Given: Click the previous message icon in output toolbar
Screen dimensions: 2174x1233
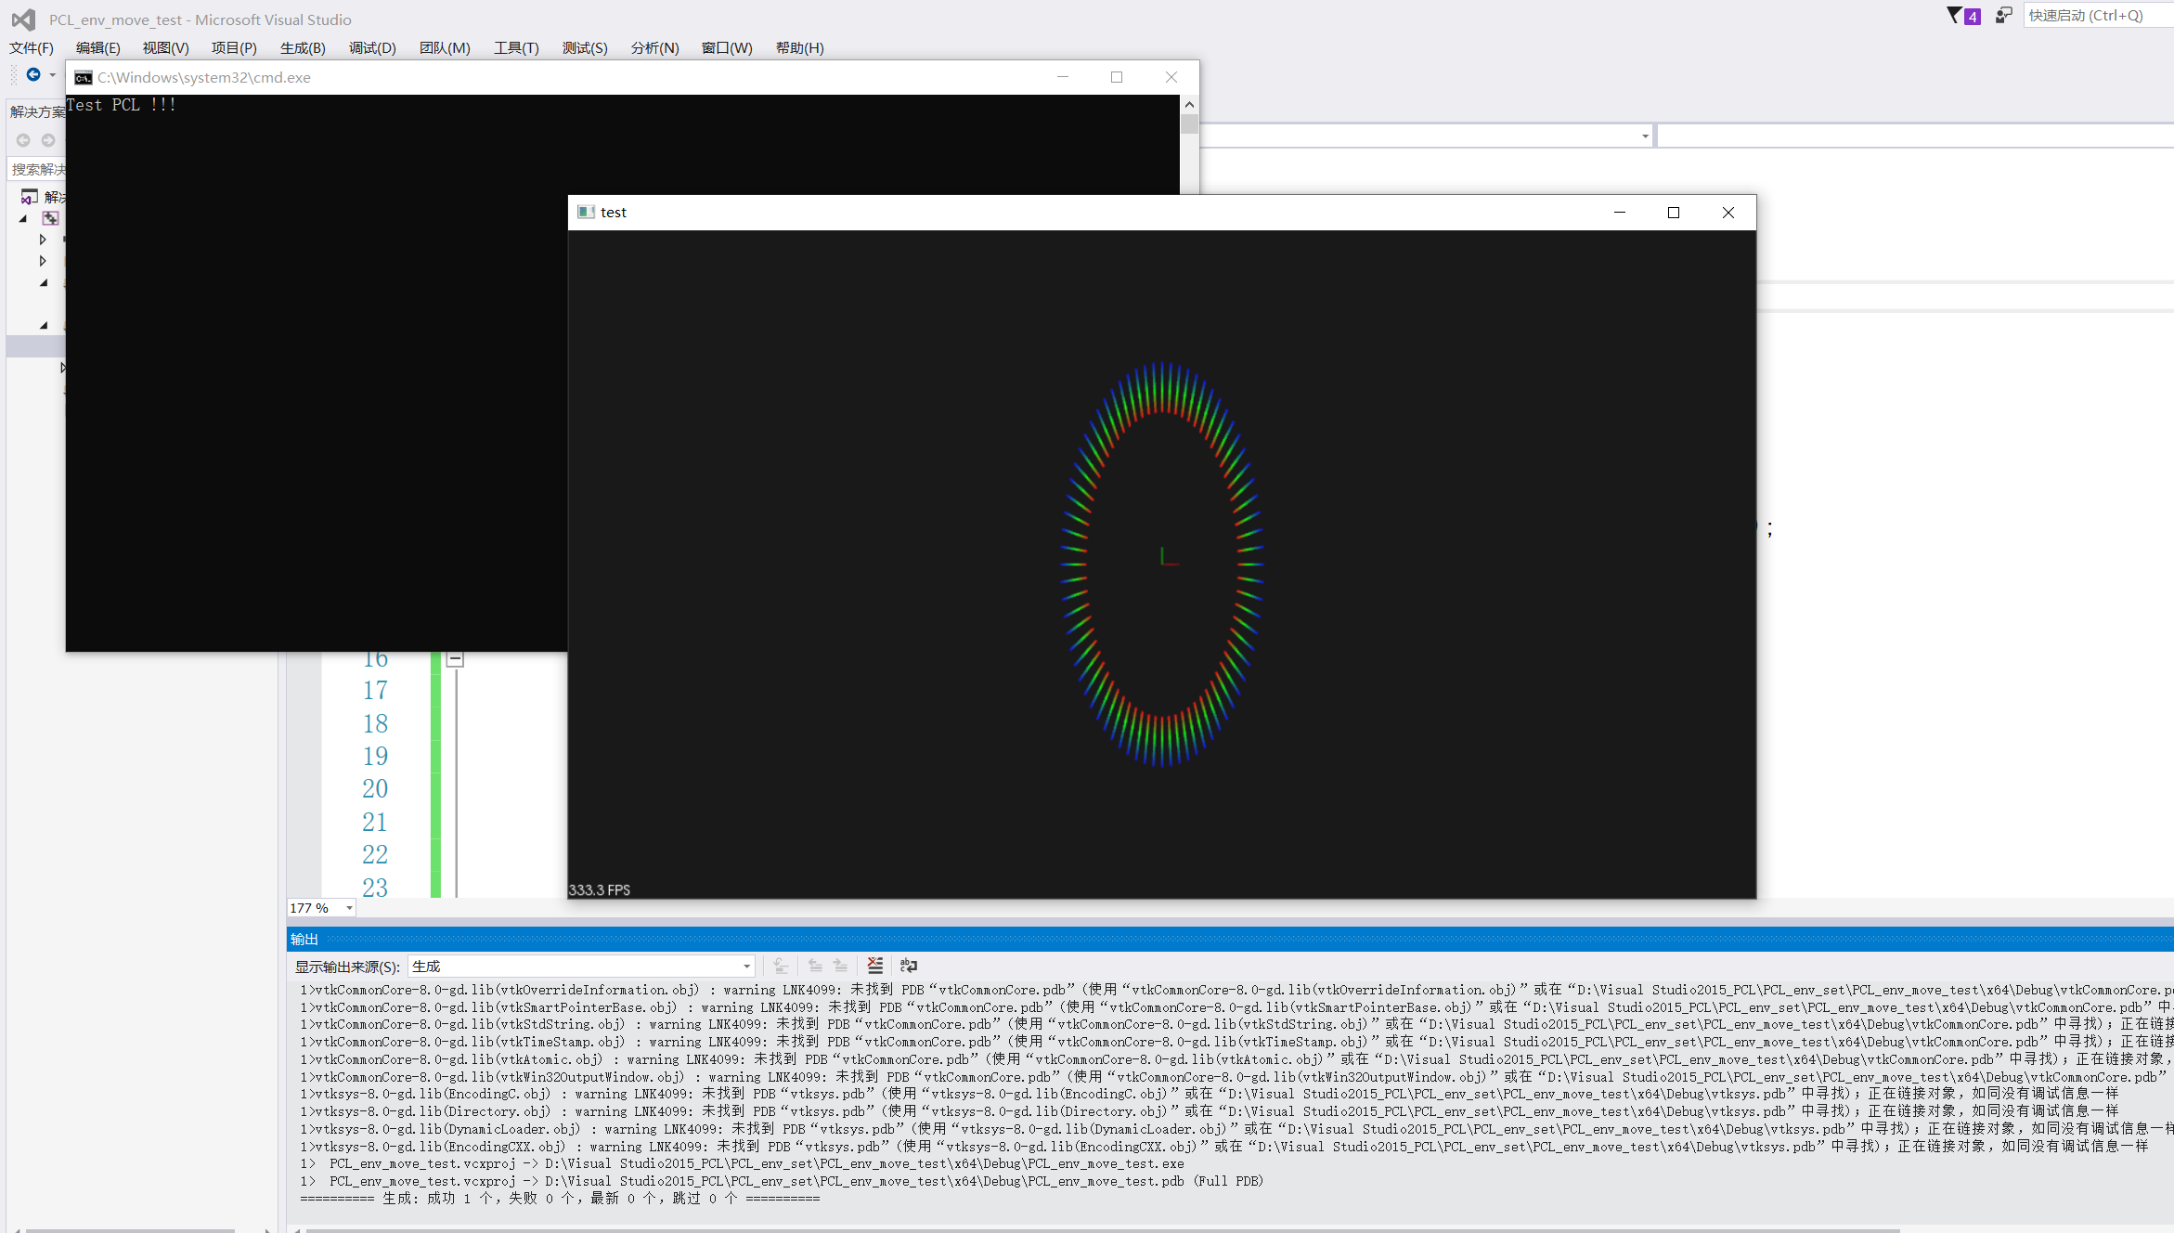Looking at the screenshot, I should [x=815, y=966].
